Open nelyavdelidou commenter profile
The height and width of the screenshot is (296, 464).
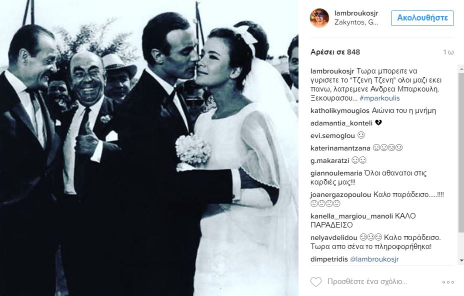334,237
